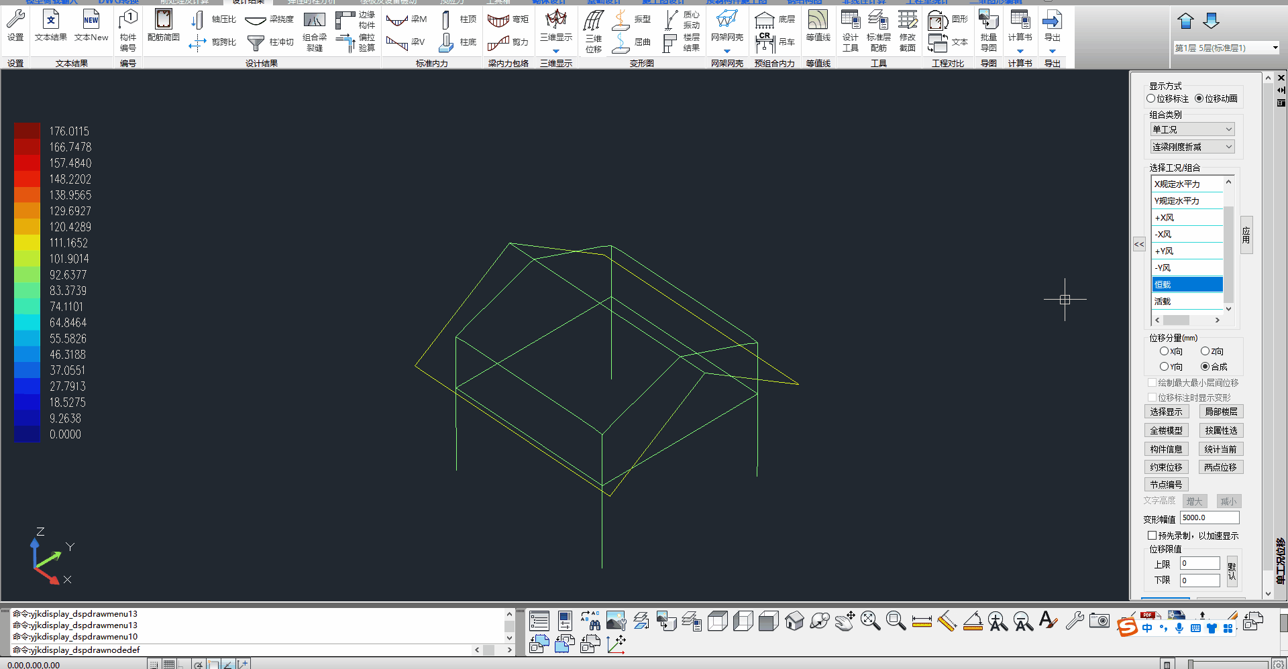Click the 三维位移 3D displacement icon
The height and width of the screenshot is (669, 1288).
tap(594, 30)
